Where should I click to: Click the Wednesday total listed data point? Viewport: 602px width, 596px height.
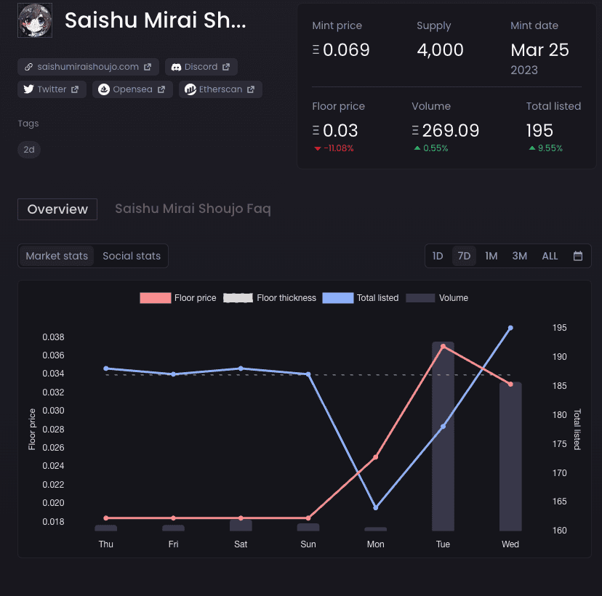pyautogui.click(x=510, y=328)
